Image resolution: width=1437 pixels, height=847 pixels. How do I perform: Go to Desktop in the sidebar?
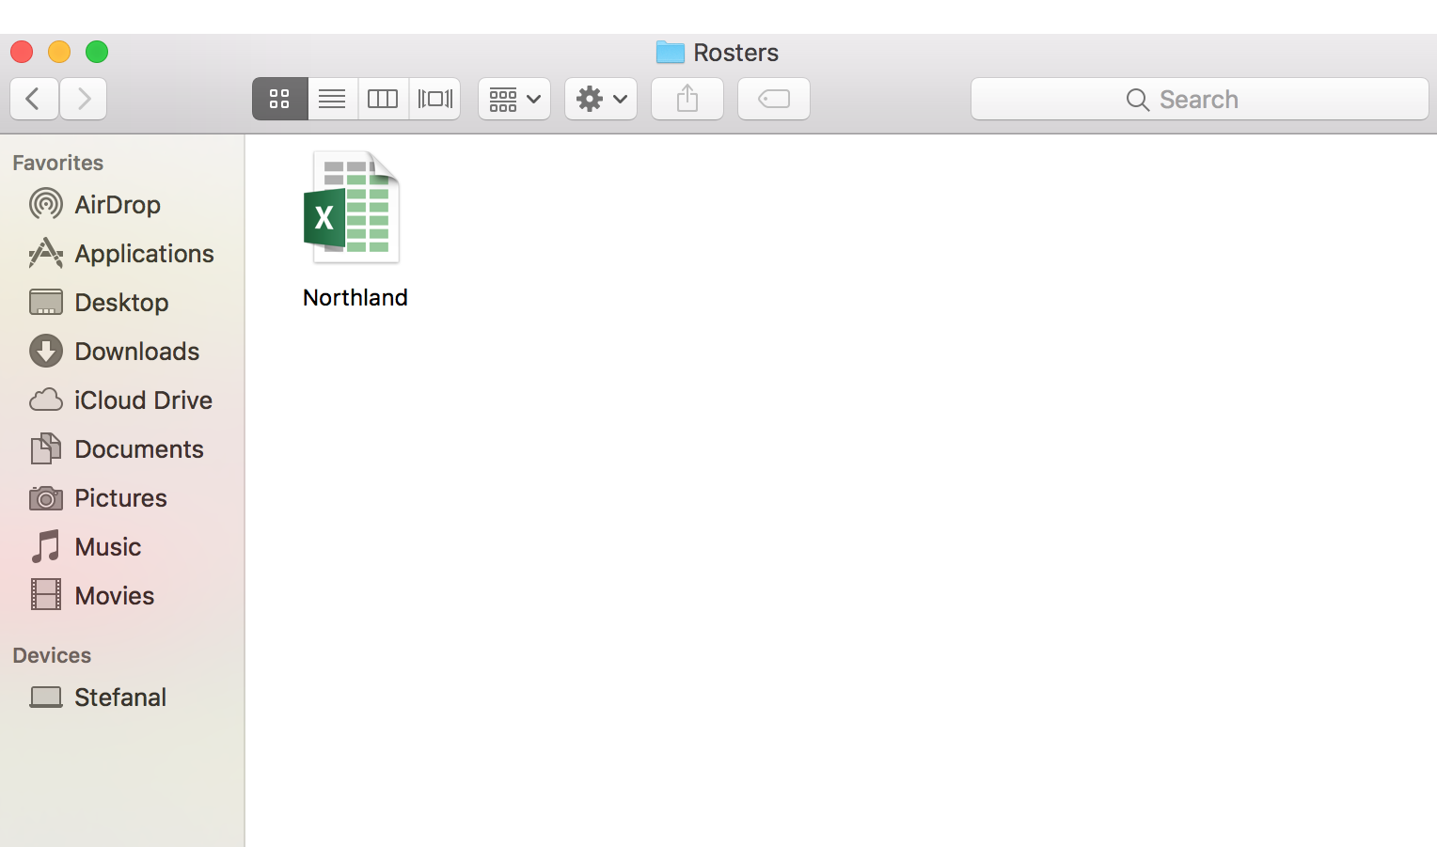click(x=122, y=302)
